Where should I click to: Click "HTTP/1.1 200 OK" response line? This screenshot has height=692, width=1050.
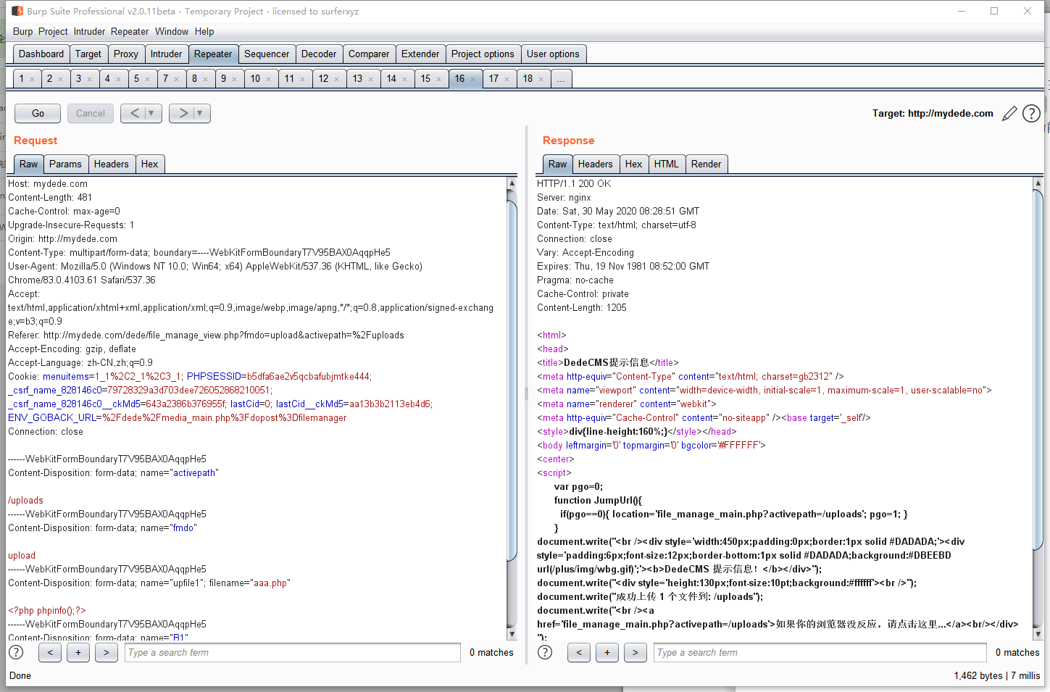(574, 183)
